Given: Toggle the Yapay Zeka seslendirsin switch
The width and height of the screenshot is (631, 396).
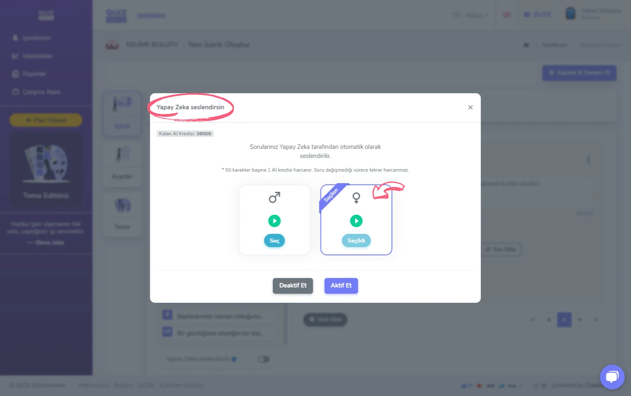Looking at the screenshot, I should 263,359.
